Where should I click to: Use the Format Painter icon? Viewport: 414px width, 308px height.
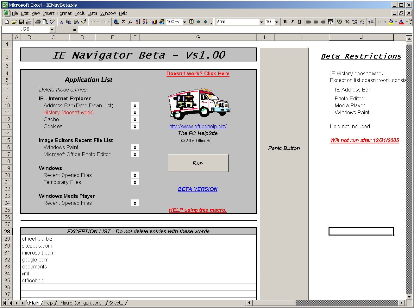83,22
